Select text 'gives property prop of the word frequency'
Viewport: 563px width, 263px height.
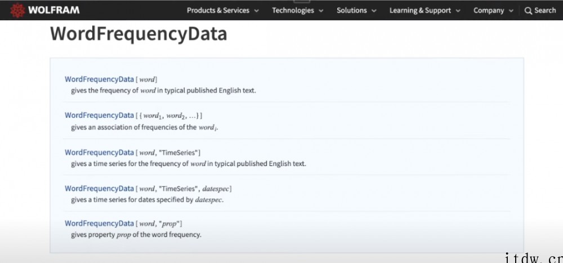135,235
